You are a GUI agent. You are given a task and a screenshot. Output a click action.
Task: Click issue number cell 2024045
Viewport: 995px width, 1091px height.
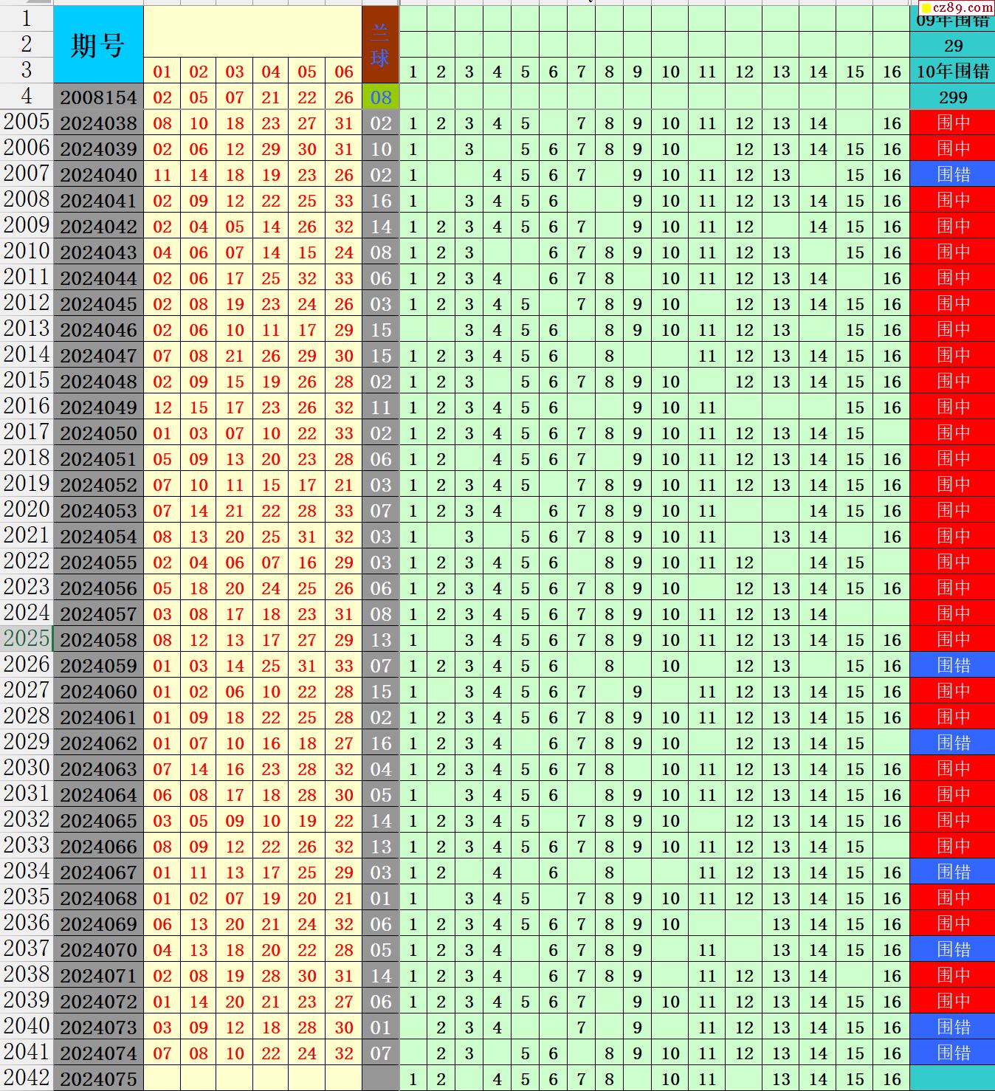[x=98, y=303]
